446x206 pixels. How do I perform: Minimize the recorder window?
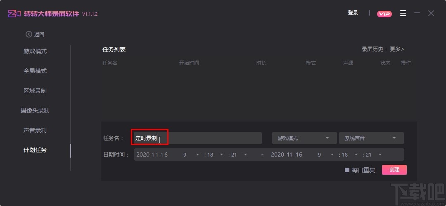417,13
